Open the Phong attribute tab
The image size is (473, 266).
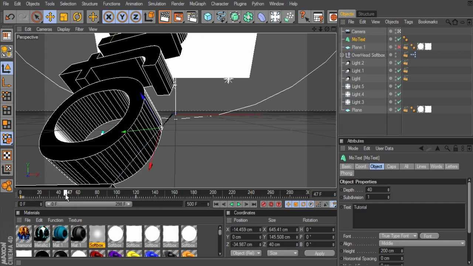tap(347, 173)
